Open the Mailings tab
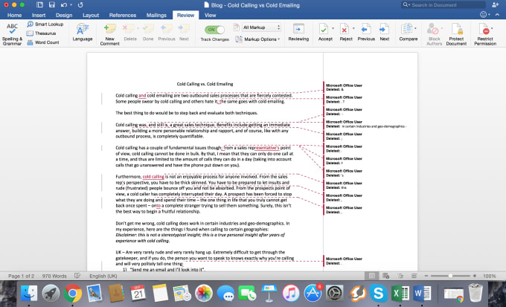This screenshot has height=307, width=506. tap(156, 15)
